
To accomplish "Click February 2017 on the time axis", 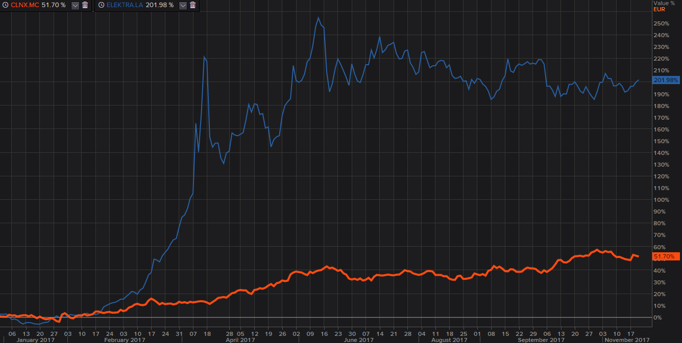I will (x=125, y=340).
